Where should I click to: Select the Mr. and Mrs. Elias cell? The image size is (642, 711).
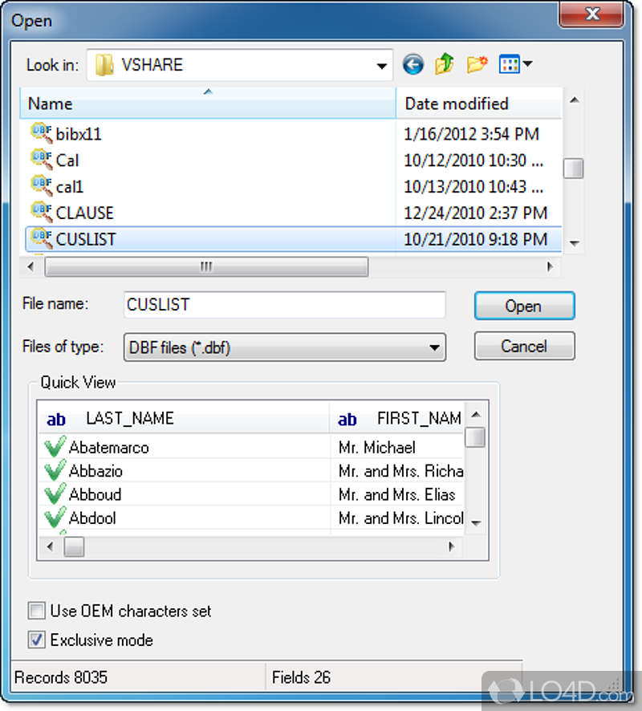click(396, 494)
